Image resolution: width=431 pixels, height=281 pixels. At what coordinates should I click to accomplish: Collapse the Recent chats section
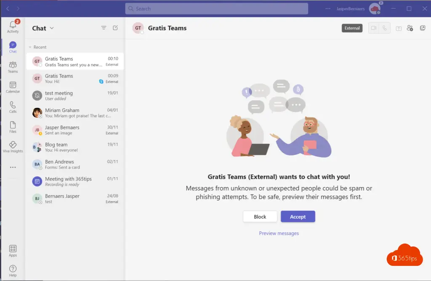pyautogui.click(x=30, y=47)
